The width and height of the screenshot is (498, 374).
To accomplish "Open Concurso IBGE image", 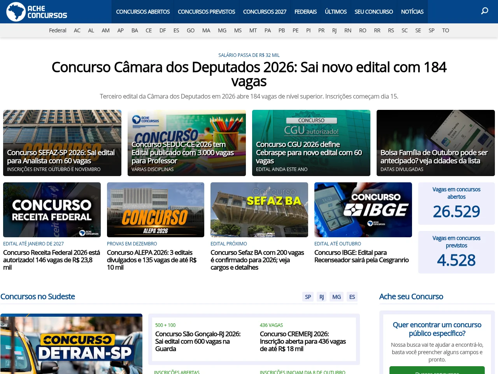I will [363, 210].
